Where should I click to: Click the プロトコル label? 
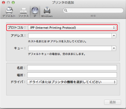coord(17,28)
